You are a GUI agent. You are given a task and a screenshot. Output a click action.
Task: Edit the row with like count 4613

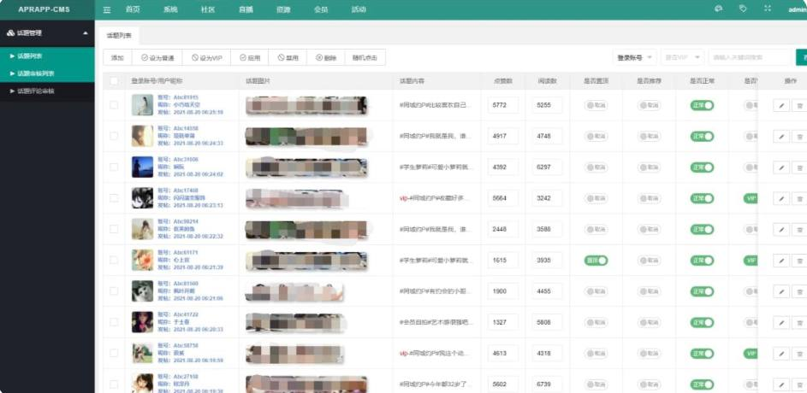(781, 354)
